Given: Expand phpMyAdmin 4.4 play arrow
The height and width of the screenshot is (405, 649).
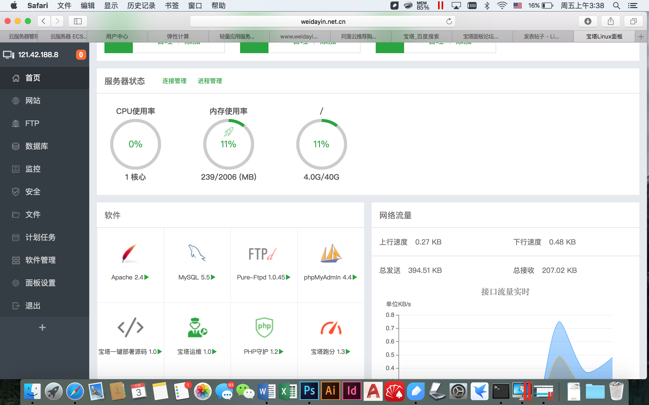Looking at the screenshot, I should (355, 277).
